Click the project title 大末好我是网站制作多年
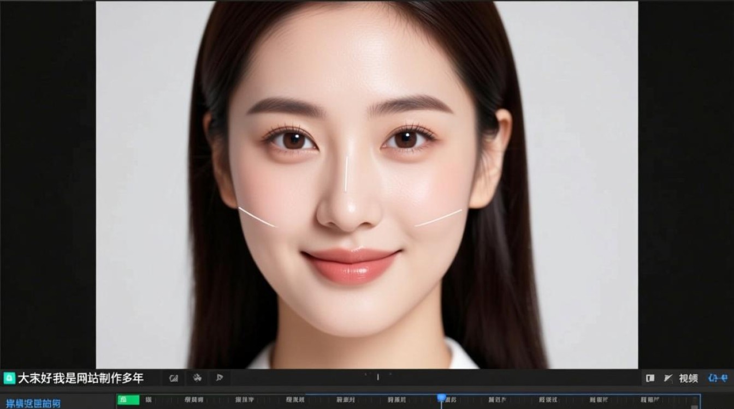This screenshot has height=409, width=734. [x=81, y=378]
